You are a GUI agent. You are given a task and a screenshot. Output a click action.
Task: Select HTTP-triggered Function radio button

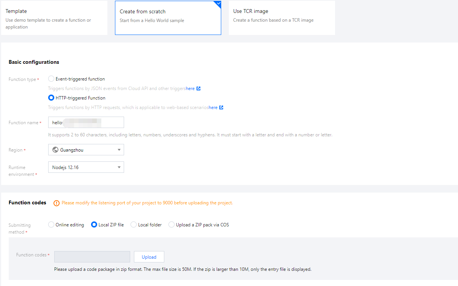pos(51,98)
